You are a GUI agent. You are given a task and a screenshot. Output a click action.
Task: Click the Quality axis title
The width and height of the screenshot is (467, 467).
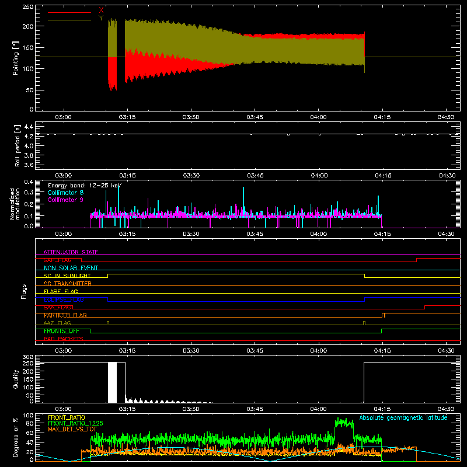click(16, 379)
